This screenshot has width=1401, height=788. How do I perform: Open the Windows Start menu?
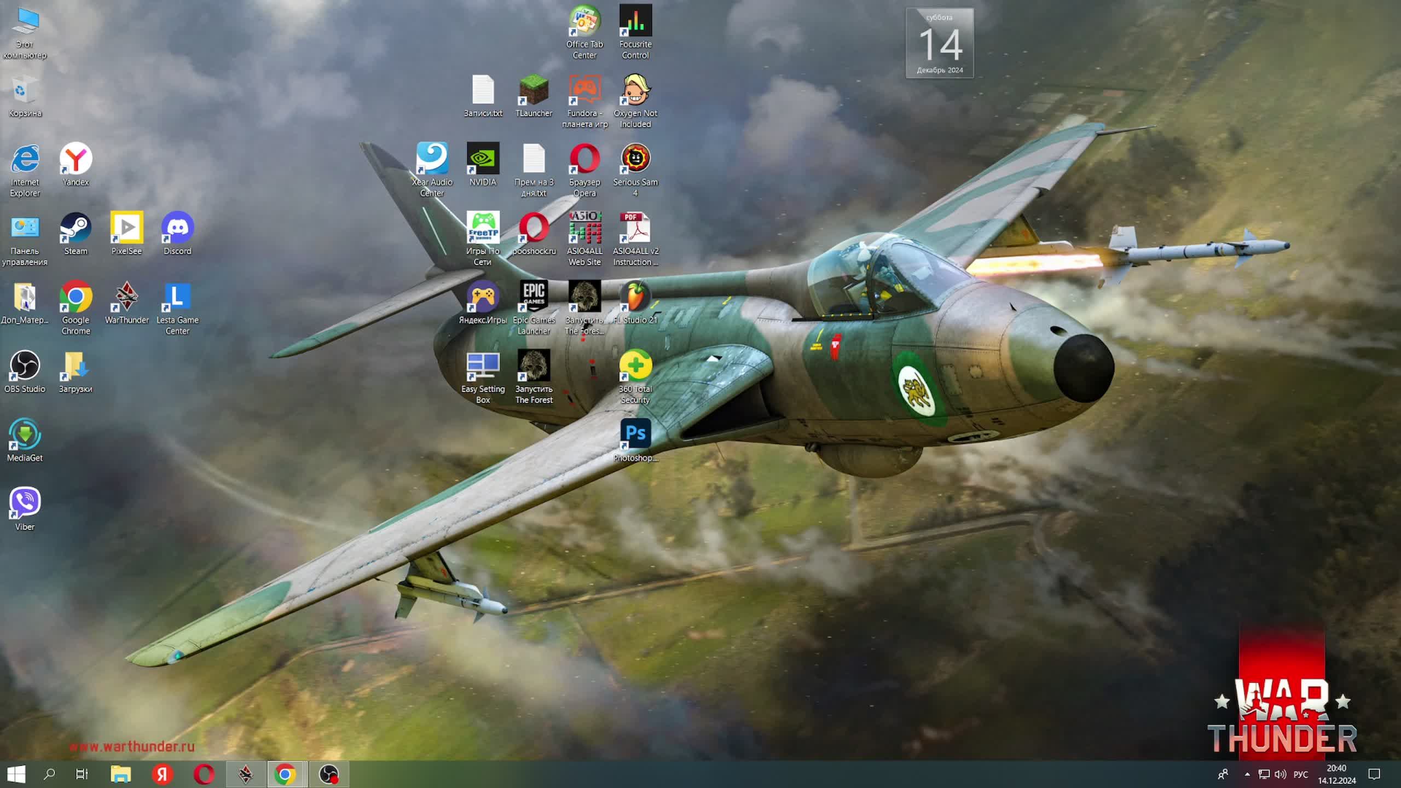click(x=16, y=774)
